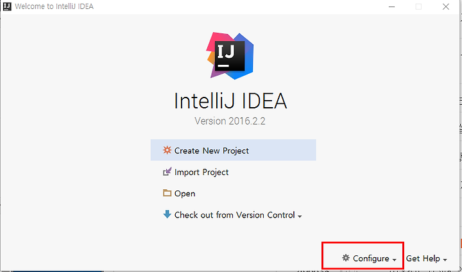The width and height of the screenshot is (462, 272).
Task: Click the folder icon beside Open
Action: click(x=167, y=193)
